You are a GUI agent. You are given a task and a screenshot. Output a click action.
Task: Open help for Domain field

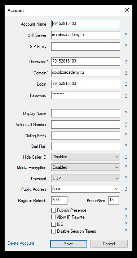point(126,73)
